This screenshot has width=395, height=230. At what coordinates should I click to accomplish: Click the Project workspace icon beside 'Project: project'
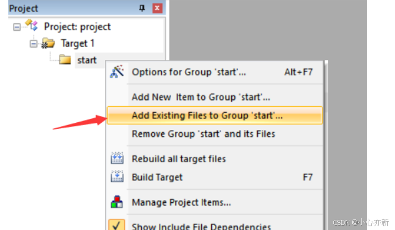[x=32, y=25]
